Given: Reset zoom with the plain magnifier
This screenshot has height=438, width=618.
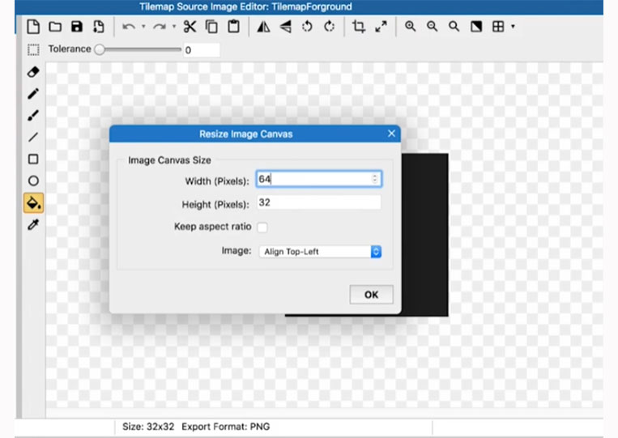Looking at the screenshot, I should click(454, 27).
